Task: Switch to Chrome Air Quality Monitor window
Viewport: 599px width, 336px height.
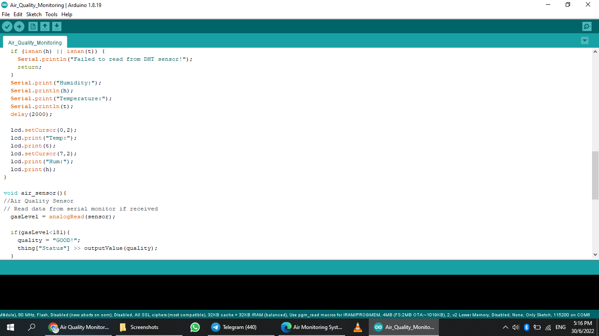Action: pos(79,327)
